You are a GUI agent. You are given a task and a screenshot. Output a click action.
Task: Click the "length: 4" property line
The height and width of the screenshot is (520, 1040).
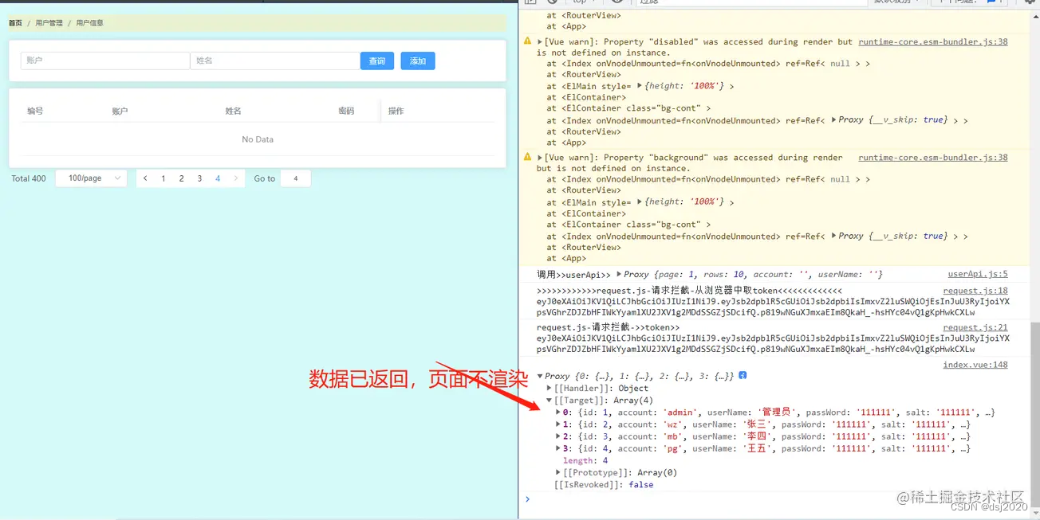pos(585,460)
